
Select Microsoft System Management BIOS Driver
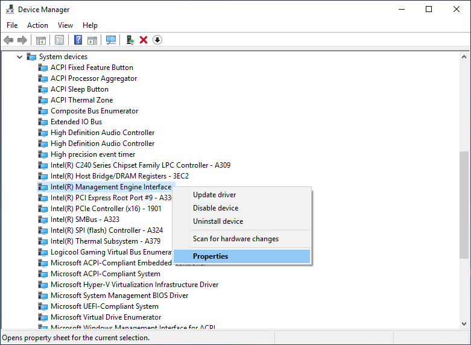point(119,296)
